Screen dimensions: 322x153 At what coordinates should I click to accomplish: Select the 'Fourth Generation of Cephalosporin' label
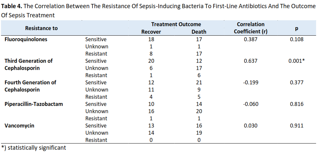click(30, 86)
